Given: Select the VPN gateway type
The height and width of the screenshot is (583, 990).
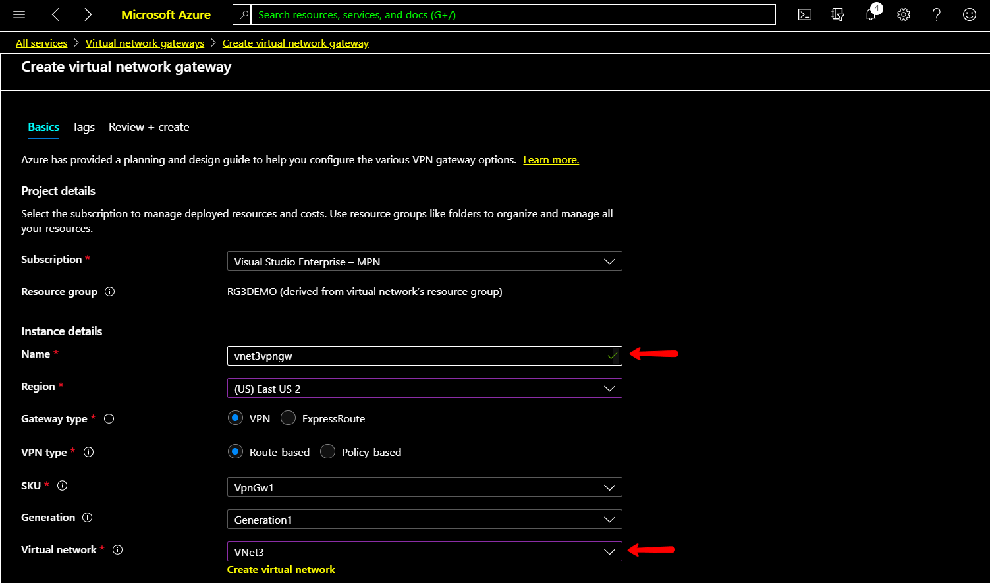Looking at the screenshot, I should click(235, 418).
